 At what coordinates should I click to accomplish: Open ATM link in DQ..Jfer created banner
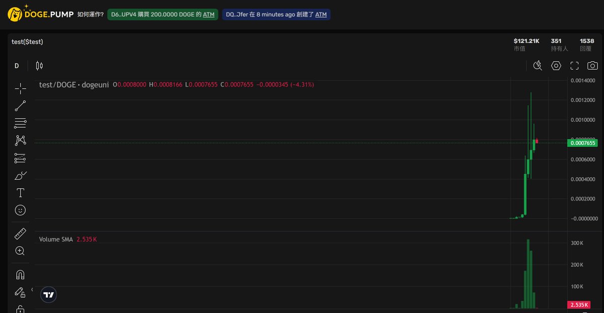click(321, 15)
